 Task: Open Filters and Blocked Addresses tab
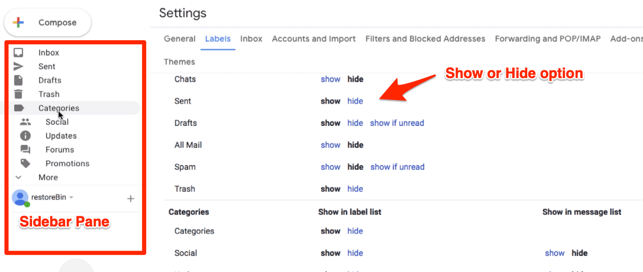point(425,39)
